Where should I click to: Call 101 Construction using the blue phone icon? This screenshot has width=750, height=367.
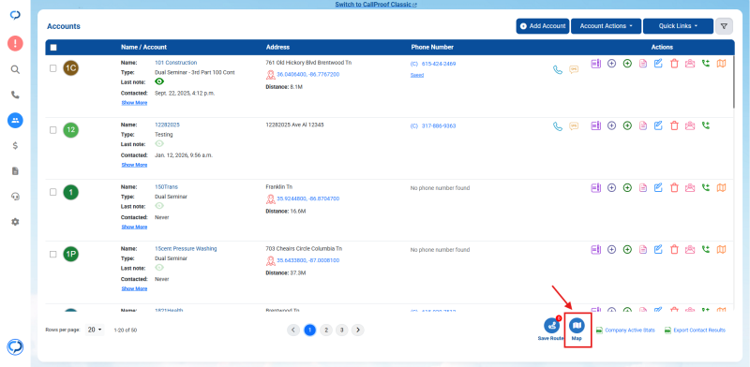tap(558, 70)
